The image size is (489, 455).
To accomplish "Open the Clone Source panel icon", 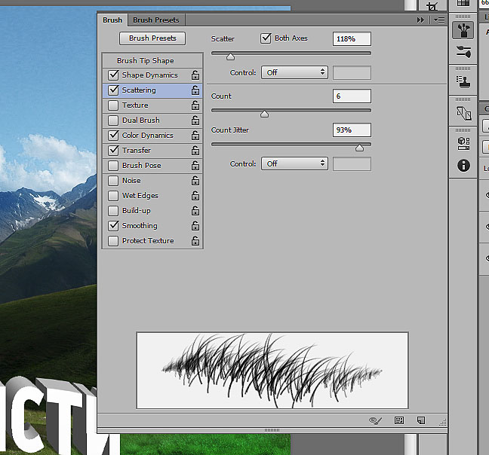I will coord(463,82).
